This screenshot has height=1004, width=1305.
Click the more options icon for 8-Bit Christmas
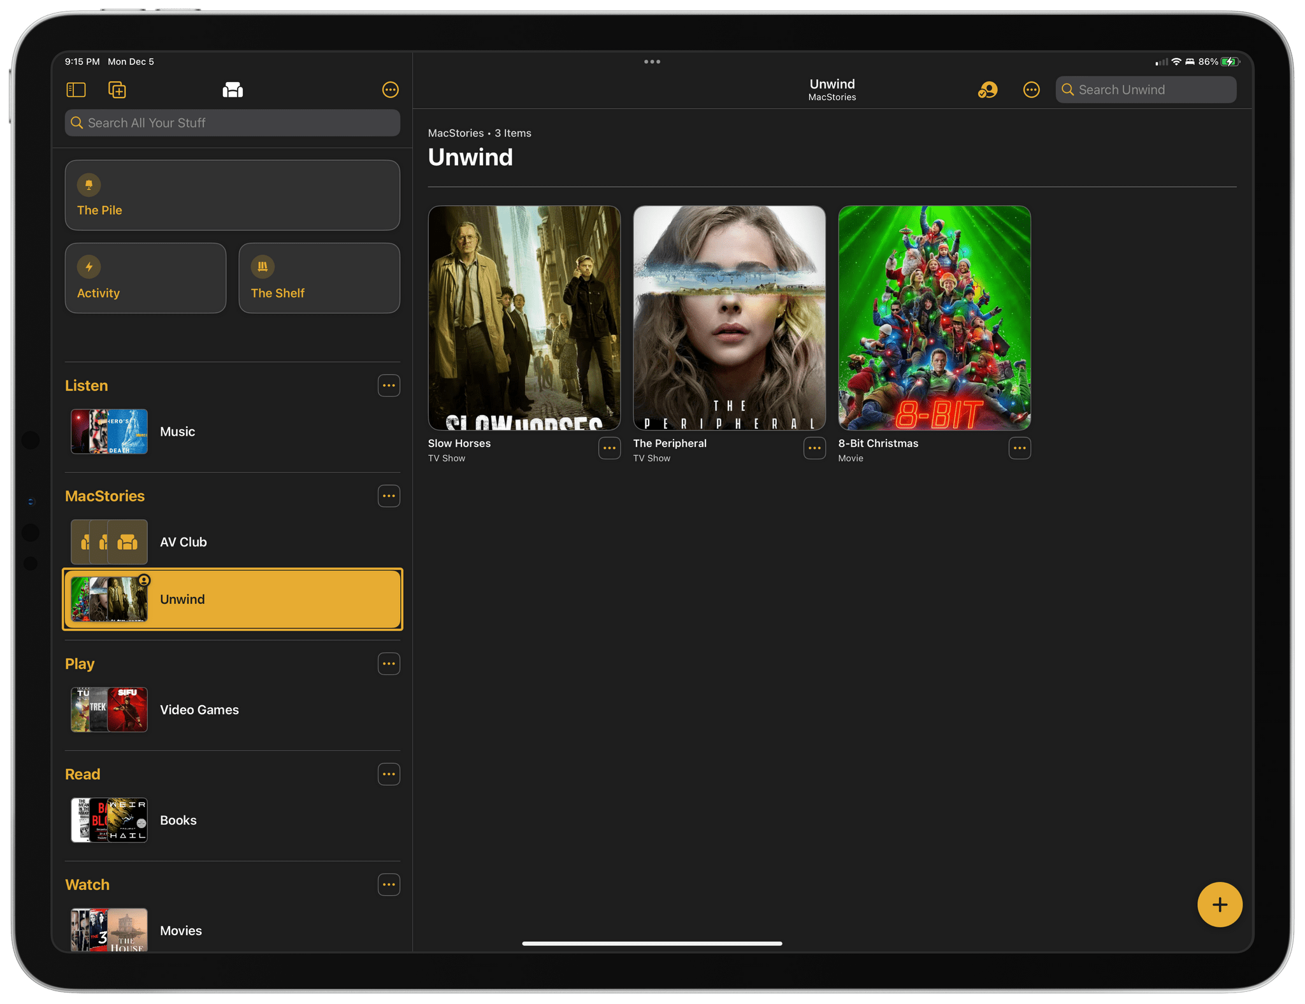click(x=1018, y=448)
